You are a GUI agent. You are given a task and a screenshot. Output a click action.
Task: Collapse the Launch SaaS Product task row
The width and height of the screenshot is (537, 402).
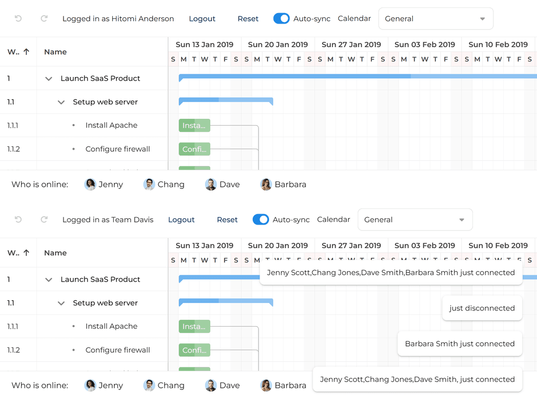[48, 78]
